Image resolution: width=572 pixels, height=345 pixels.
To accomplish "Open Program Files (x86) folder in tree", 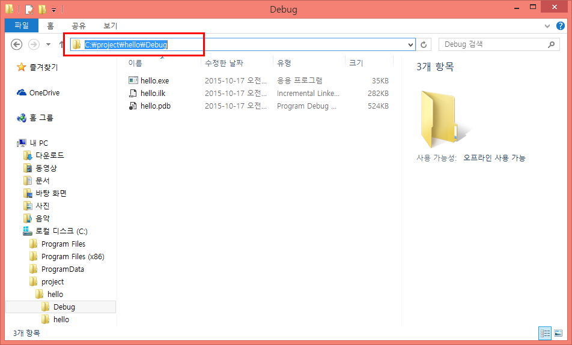I will 73,256.
